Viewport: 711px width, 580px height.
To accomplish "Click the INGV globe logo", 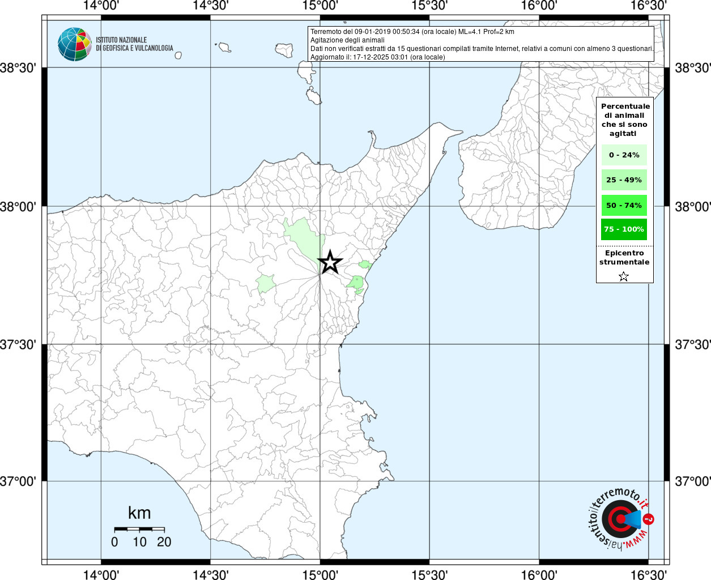I will 75,44.
